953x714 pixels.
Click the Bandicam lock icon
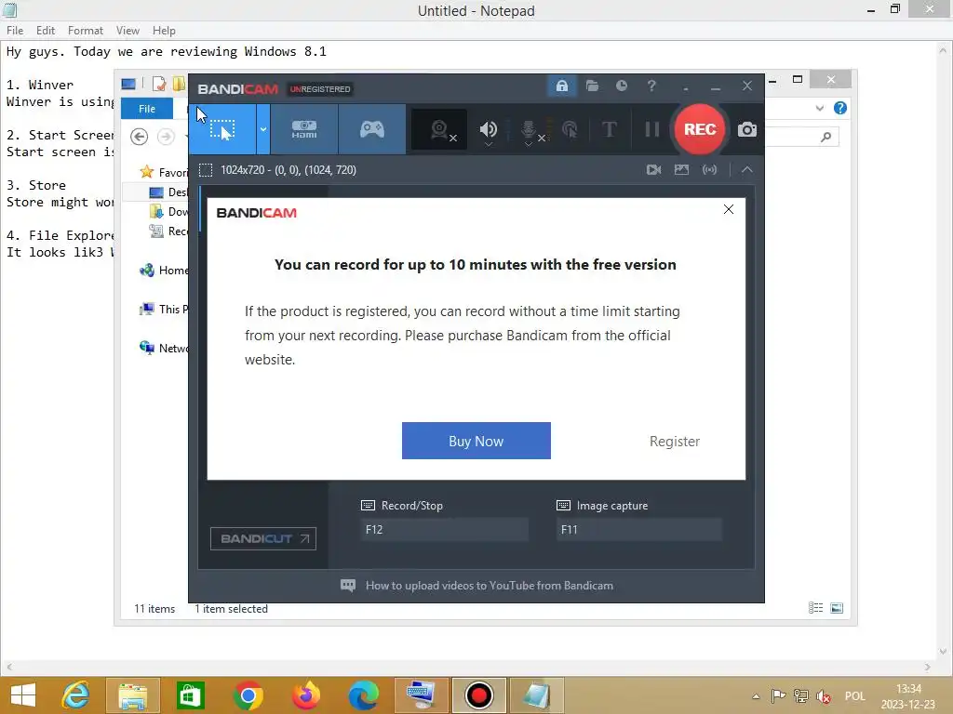click(561, 86)
